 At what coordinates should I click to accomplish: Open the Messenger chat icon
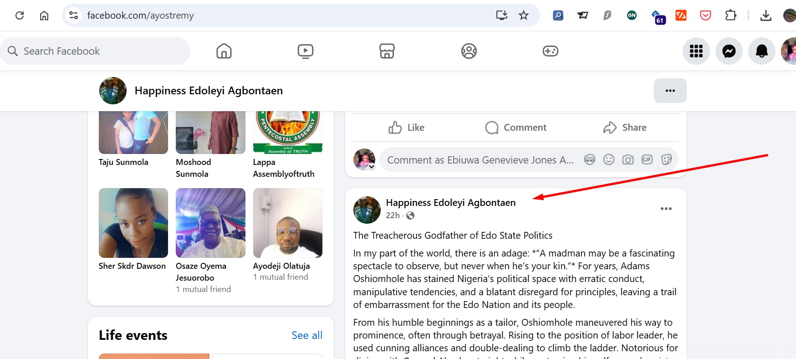tap(729, 51)
